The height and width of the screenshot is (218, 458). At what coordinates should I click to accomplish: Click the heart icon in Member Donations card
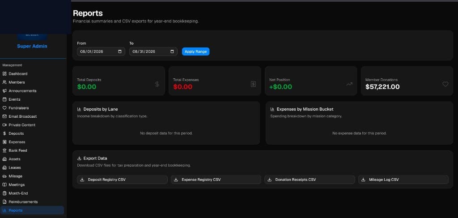point(445,84)
